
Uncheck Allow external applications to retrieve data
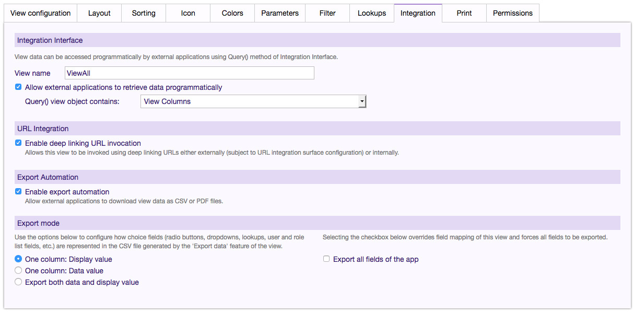[x=18, y=87]
